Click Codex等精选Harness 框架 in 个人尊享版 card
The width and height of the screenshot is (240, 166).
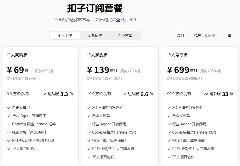[194, 132]
